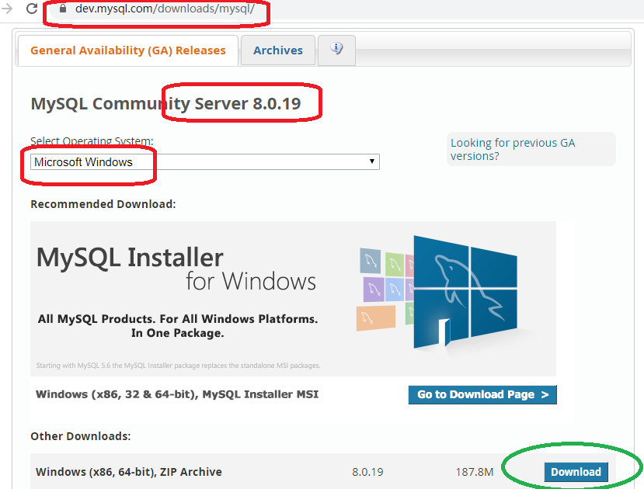644x489 pixels.
Task: Click the 8.0.19 version cell
Action: click(x=367, y=472)
